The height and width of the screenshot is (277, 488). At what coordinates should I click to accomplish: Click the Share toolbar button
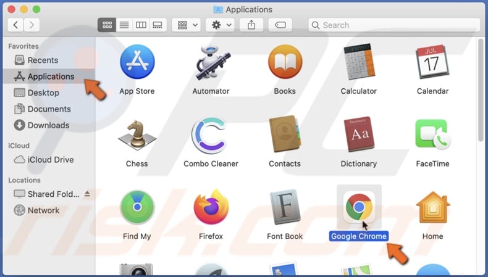coord(251,25)
